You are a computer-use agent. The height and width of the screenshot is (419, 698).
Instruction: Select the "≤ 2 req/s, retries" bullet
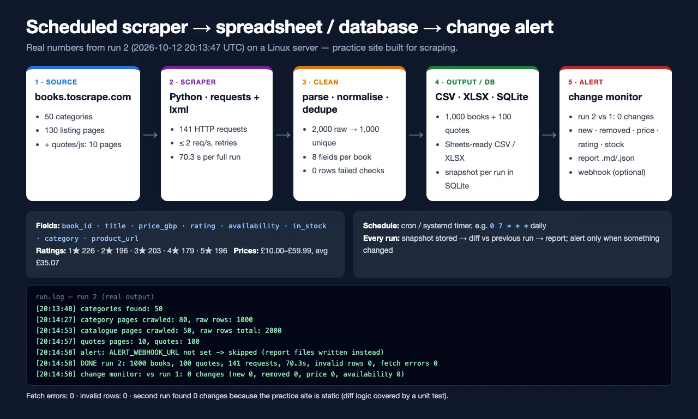pyautogui.click(x=208, y=143)
